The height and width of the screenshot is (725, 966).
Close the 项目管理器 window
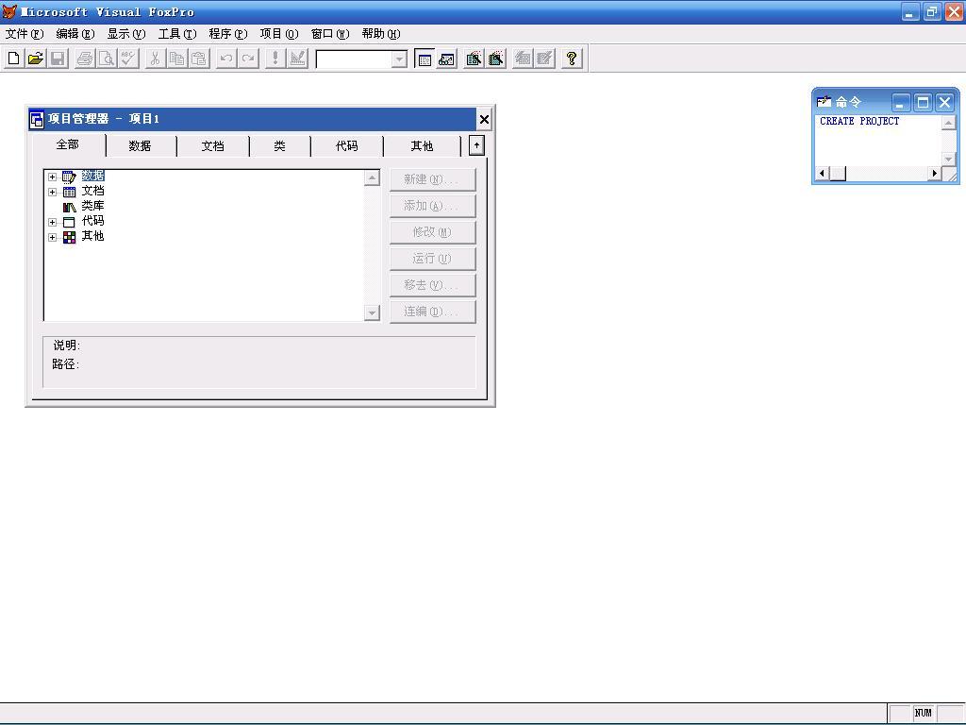[484, 119]
